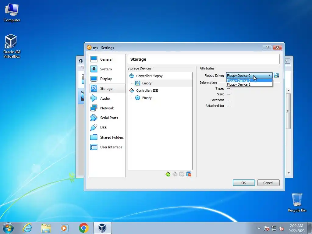Click the remove storage controller icon
Image resolution: width=312 pixels, height=234 pixels.
(175, 174)
